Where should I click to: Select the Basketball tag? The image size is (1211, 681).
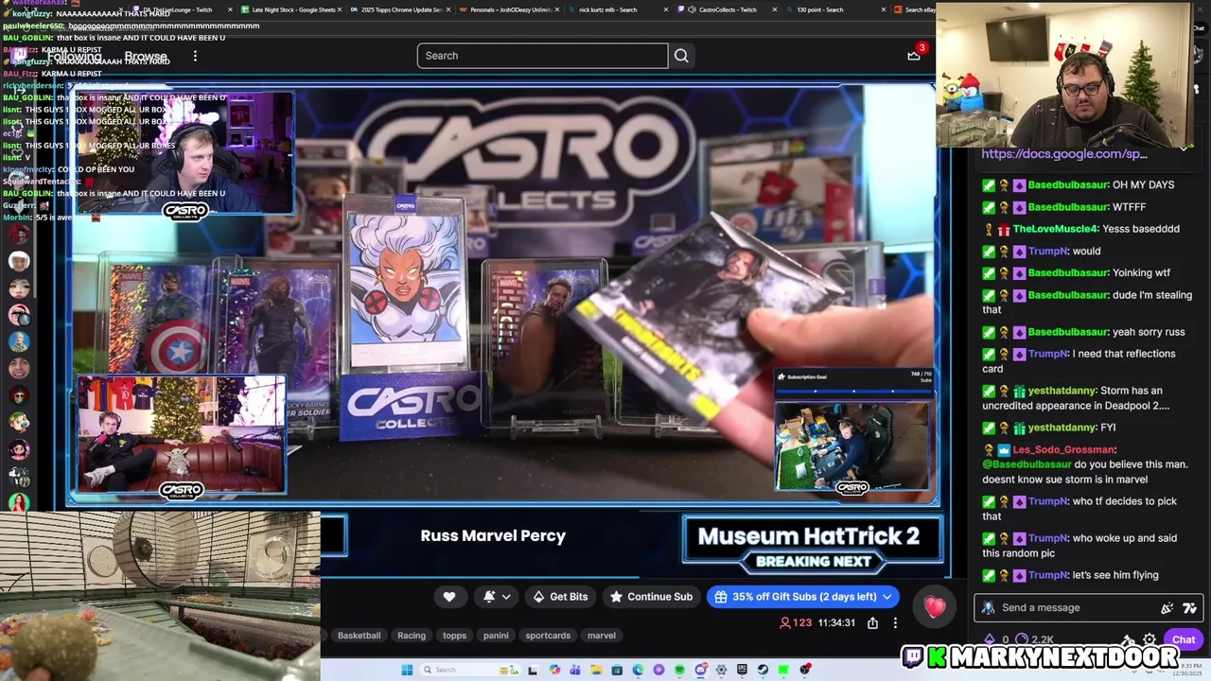tap(359, 636)
